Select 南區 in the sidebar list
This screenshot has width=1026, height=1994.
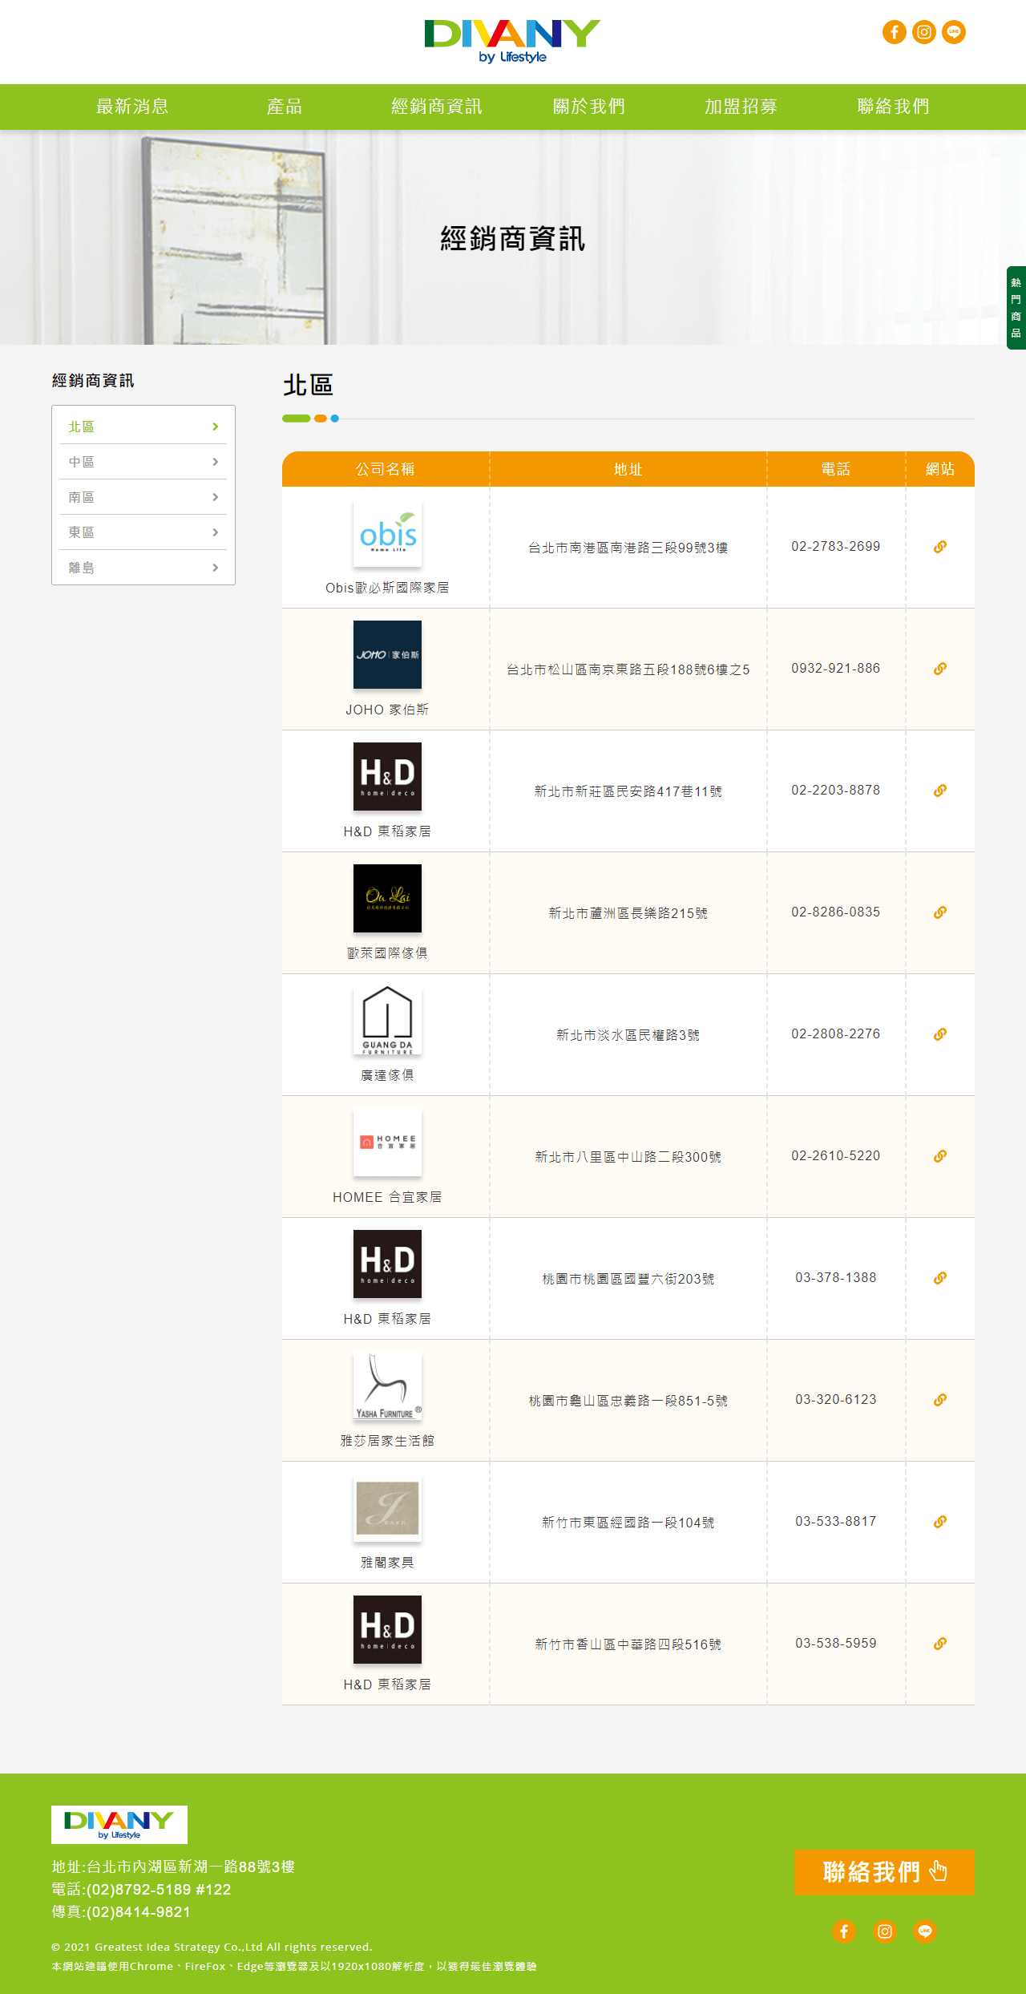(143, 497)
